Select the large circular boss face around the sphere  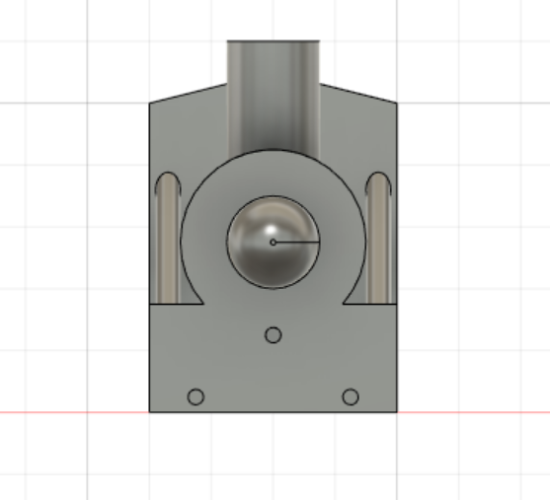[274, 174]
